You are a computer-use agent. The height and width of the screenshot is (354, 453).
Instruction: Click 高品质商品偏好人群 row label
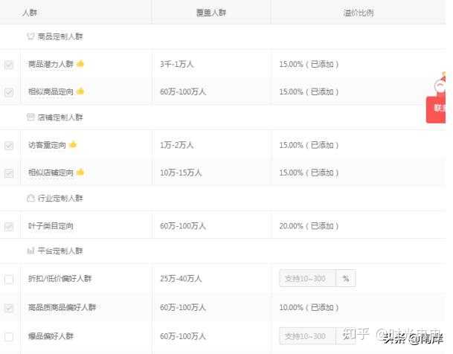pyautogui.click(x=62, y=307)
